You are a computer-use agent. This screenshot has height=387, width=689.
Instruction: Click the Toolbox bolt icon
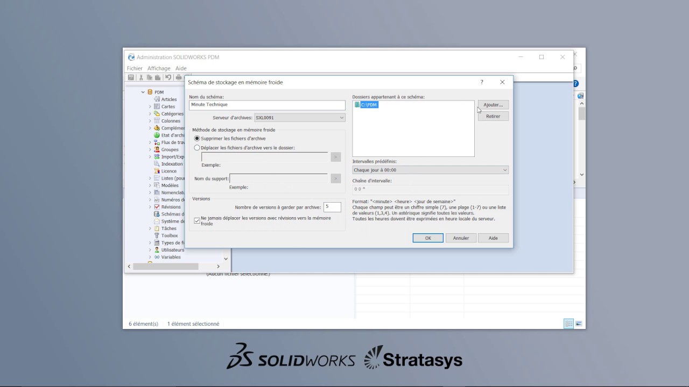(x=157, y=235)
